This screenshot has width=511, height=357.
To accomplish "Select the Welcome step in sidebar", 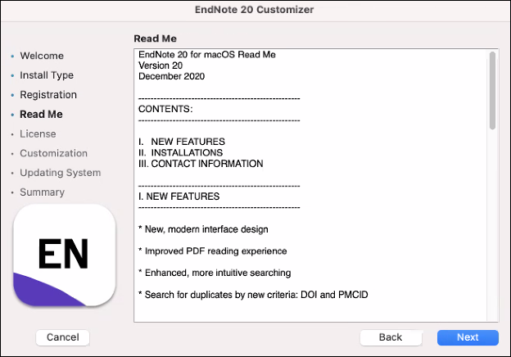I will [42, 56].
